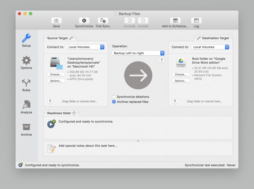Start the Synchronize action
Image resolution: width=254 pixels, height=189 pixels.
pyautogui.click(x=84, y=21)
